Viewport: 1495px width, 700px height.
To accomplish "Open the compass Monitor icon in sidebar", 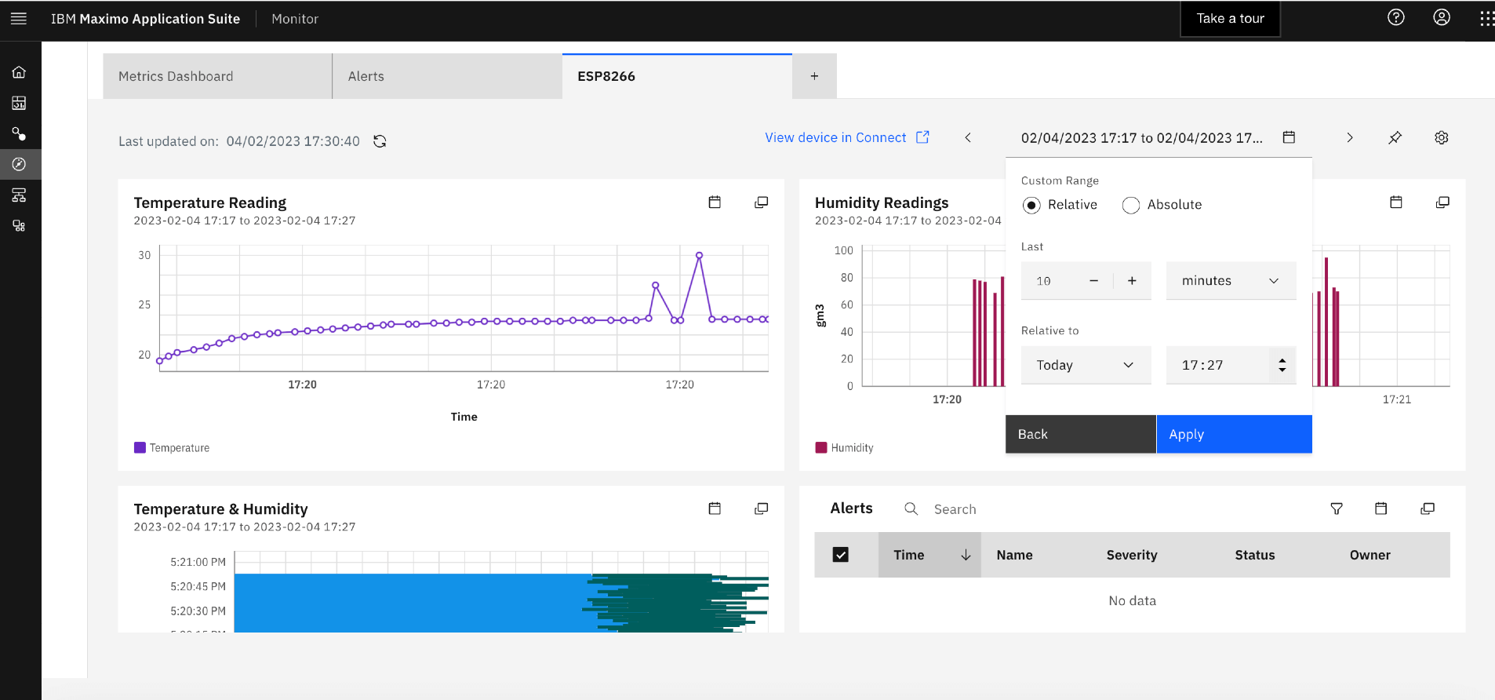I will [20, 164].
